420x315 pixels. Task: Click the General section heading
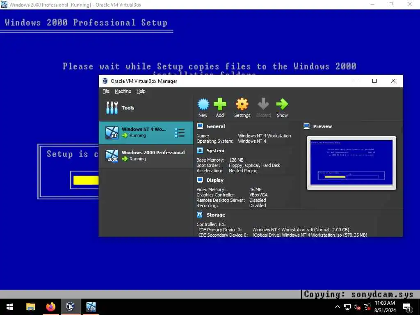(216, 126)
